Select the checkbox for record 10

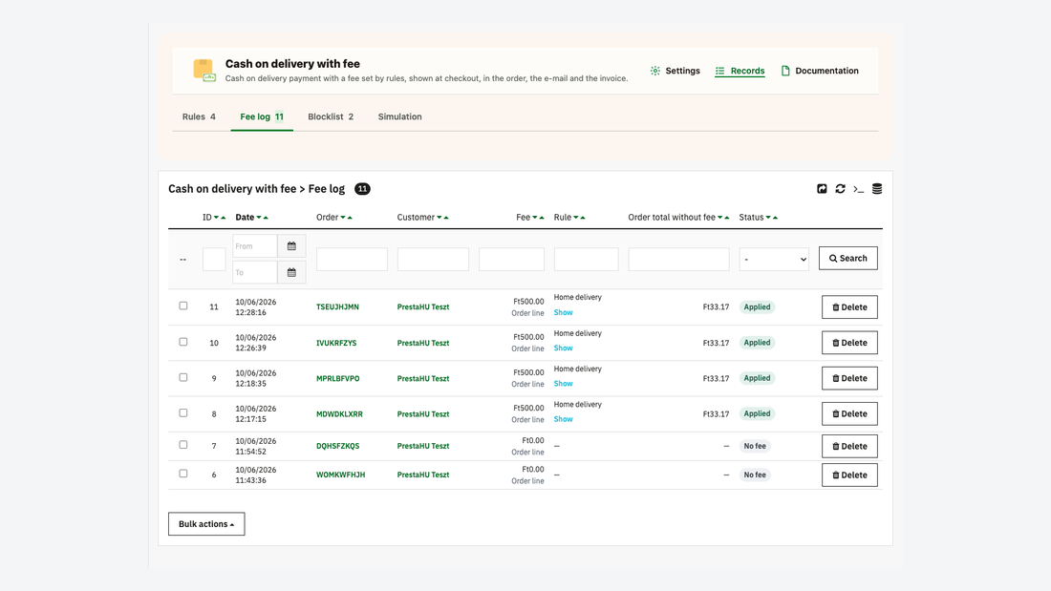click(183, 342)
